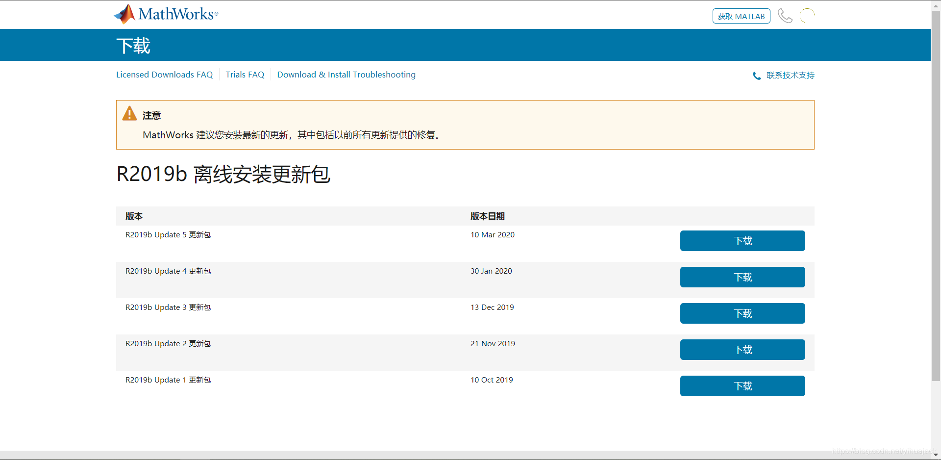This screenshot has width=941, height=460.
Task: Click the 获取 MATLAB button
Action: pyautogui.click(x=741, y=16)
